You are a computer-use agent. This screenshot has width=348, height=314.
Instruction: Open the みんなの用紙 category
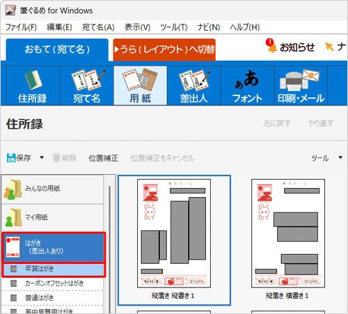pyautogui.click(x=52, y=189)
